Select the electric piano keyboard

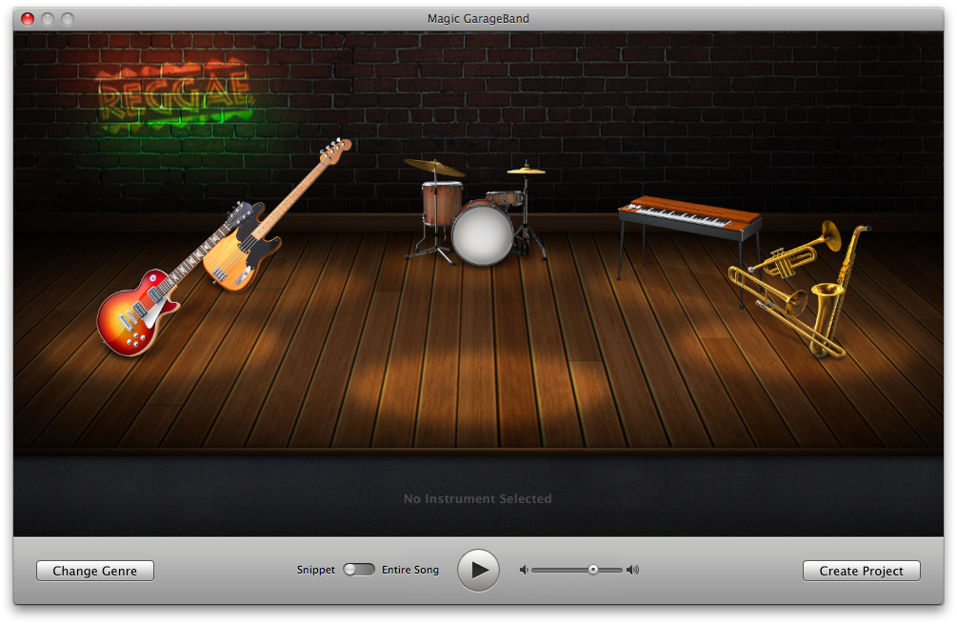pos(689,216)
